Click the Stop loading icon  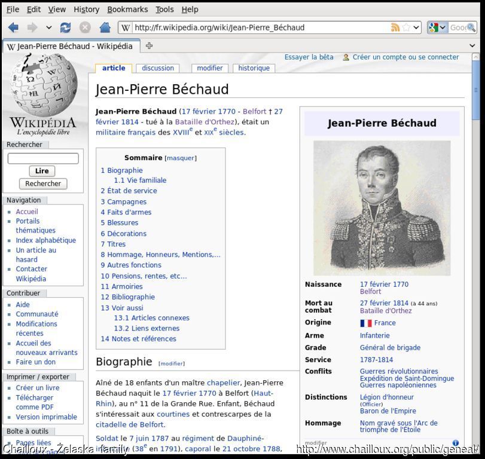point(85,27)
